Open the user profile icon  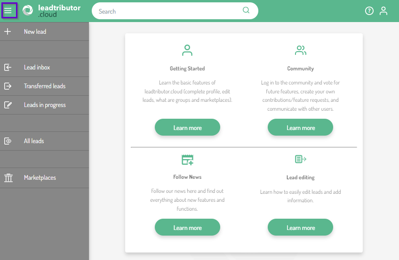(x=383, y=11)
